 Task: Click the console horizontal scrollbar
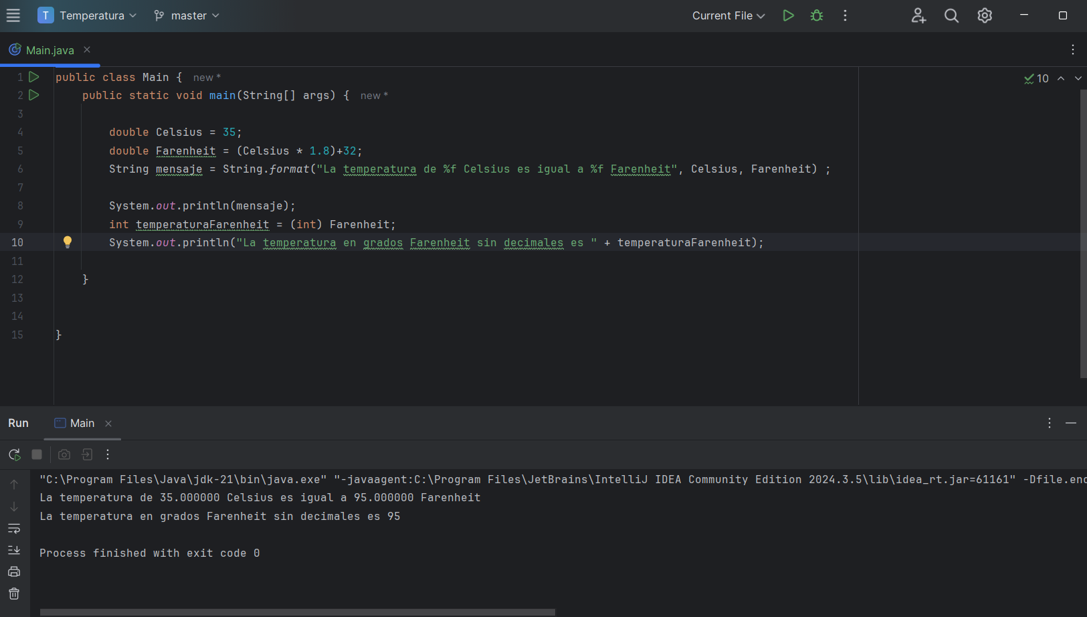(298, 612)
